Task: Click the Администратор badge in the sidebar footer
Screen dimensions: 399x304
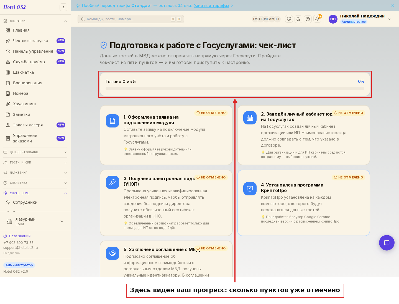Action: [19, 265]
